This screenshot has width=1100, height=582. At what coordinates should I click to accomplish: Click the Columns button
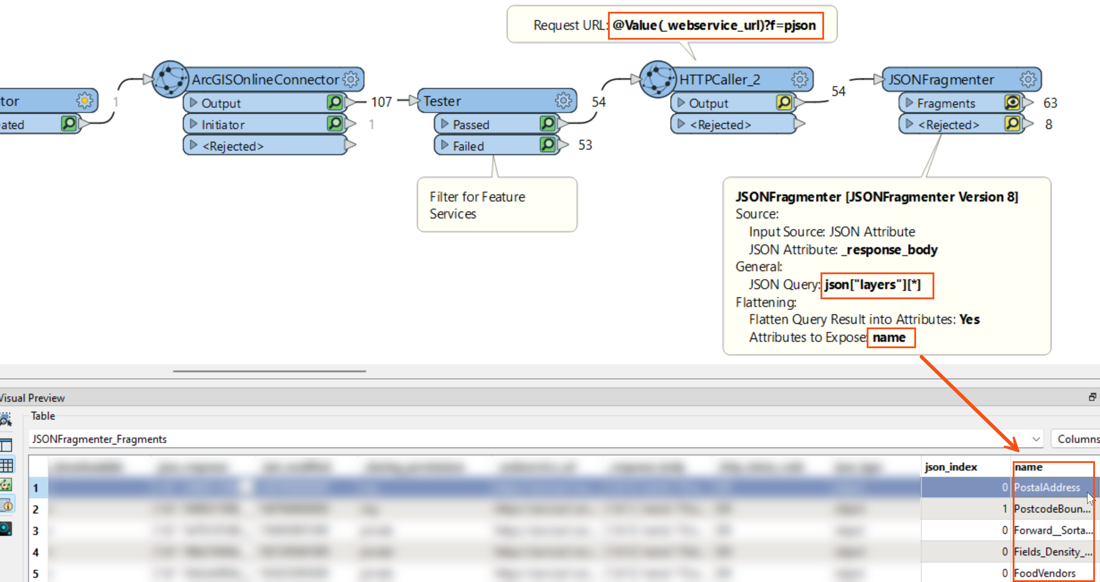click(x=1076, y=439)
